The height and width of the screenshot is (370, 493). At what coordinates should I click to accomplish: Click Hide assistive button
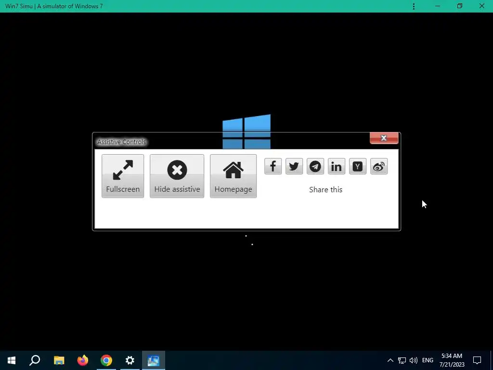pyautogui.click(x=177, y=176)
